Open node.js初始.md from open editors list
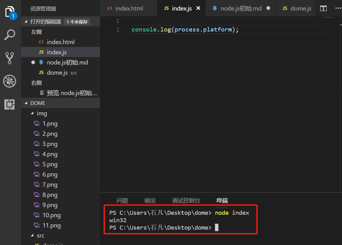 click(67, 62)
